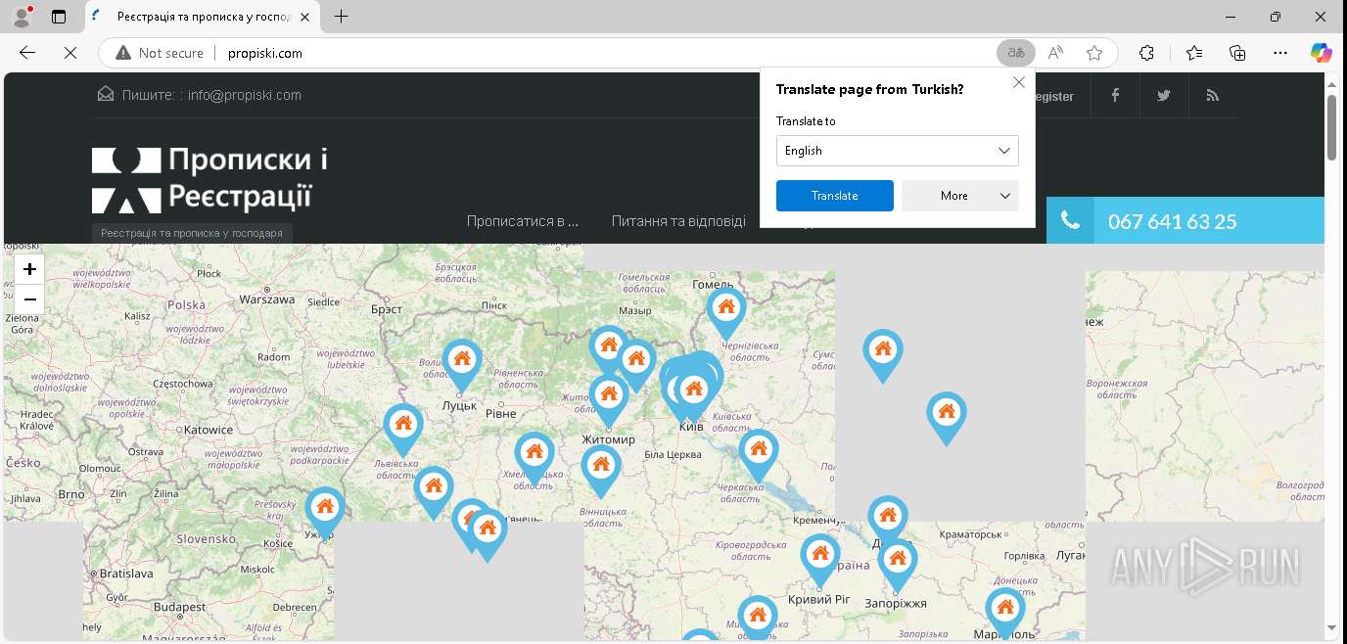The height and width of the screenshot is (644, 1347).
Task: Zoom out on the map
Action: pos(29,299)
